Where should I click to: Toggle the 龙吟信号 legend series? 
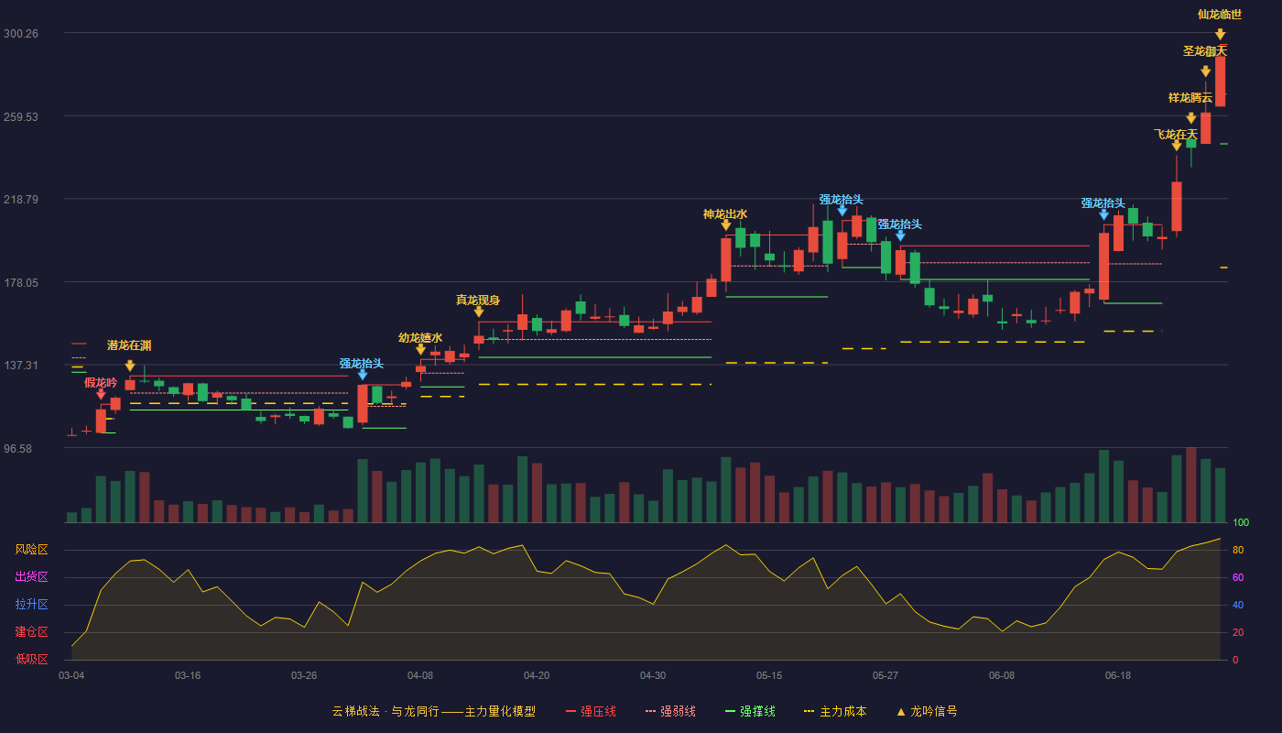click(927, 711)
